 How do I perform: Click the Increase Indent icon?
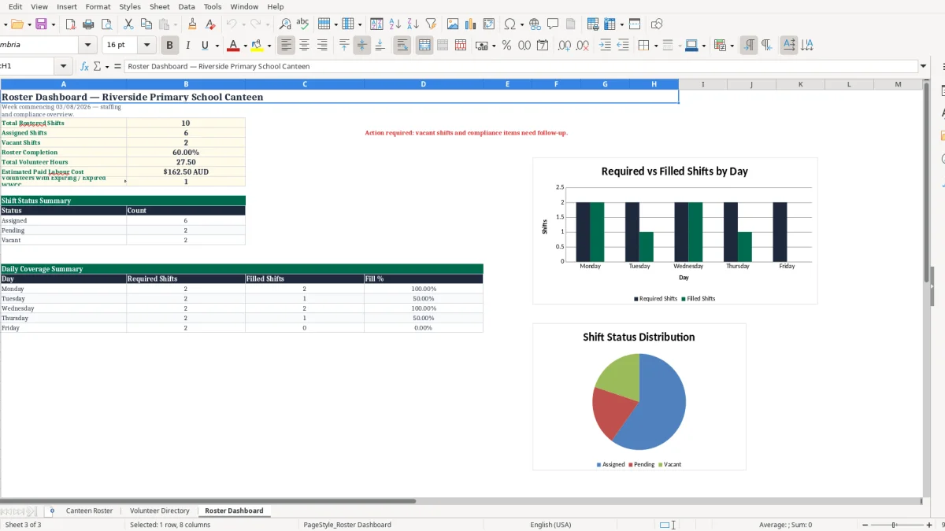pyautogui.click(x=605, y=46)
